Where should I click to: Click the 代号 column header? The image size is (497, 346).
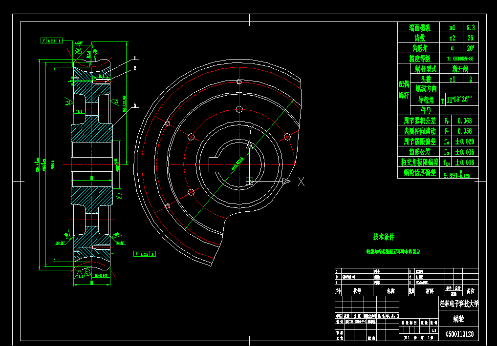pyautogui.click(x=357, y=290)
